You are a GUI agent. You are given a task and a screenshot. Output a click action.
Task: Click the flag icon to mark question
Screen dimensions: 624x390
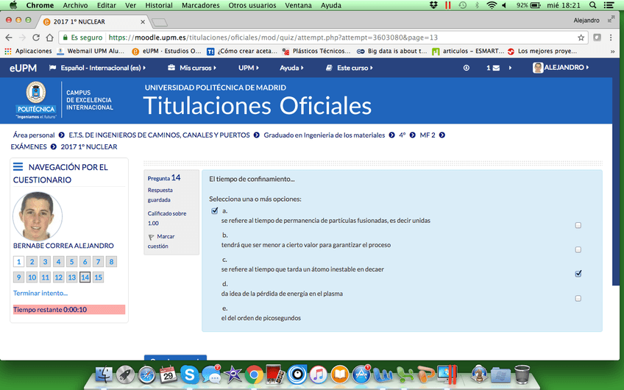[x=152, y=237]
